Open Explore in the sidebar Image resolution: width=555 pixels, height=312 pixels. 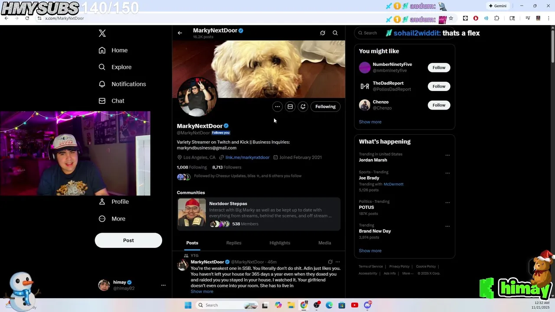tap(115, 67)
